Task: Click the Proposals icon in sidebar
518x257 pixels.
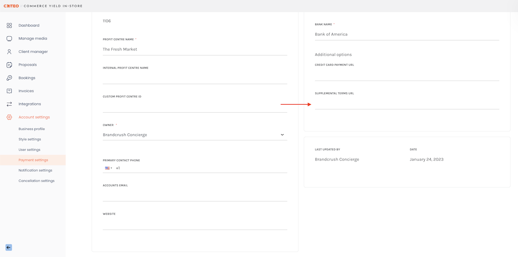Action: pos(9,65)
